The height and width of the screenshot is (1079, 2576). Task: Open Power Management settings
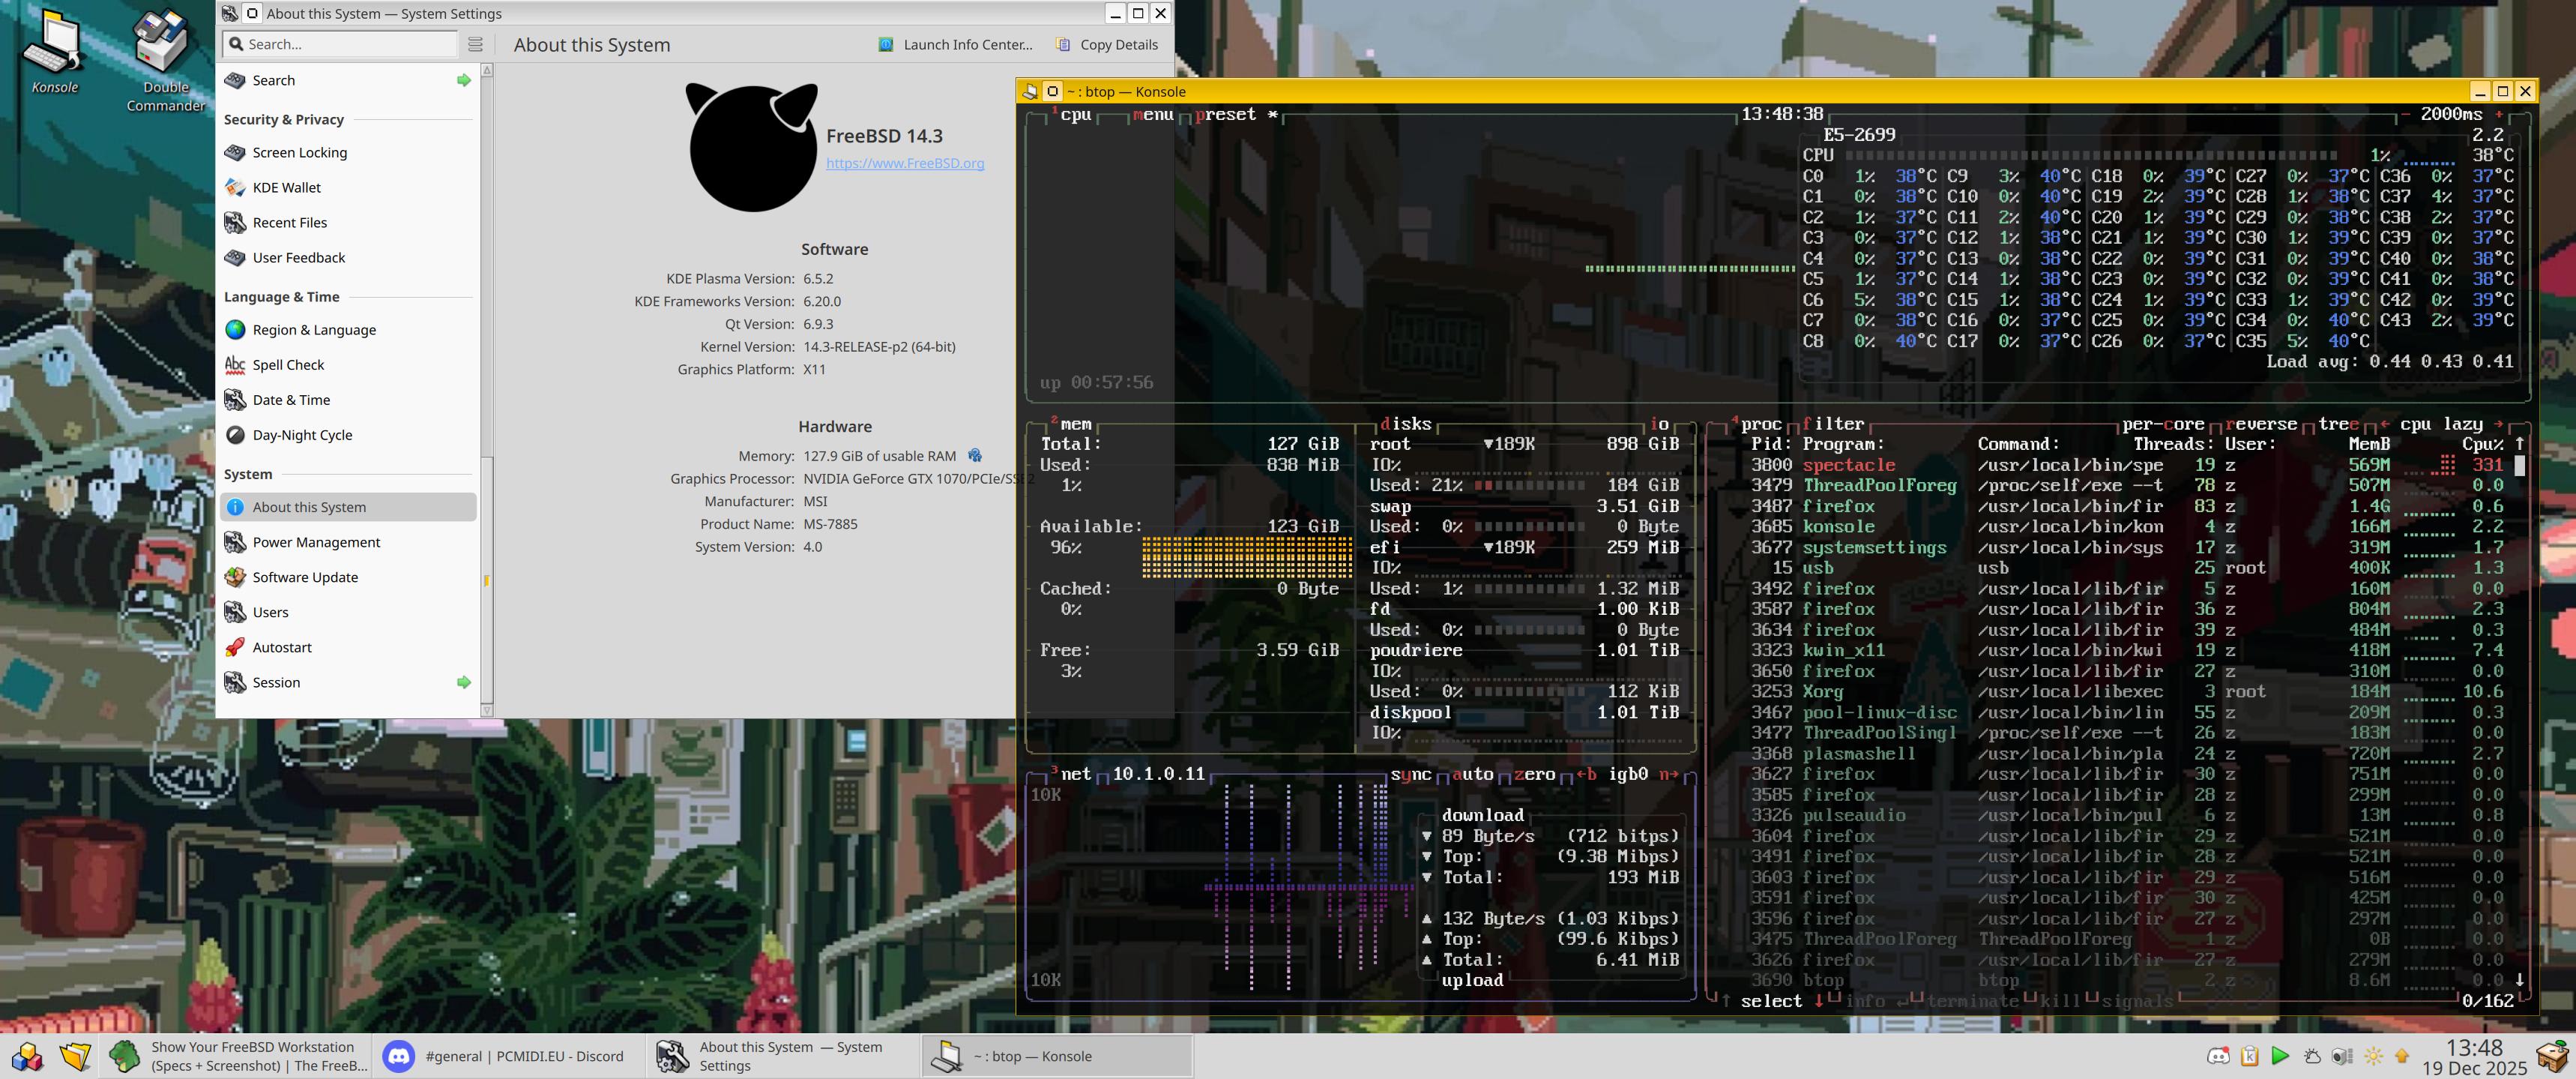[316, 542]
